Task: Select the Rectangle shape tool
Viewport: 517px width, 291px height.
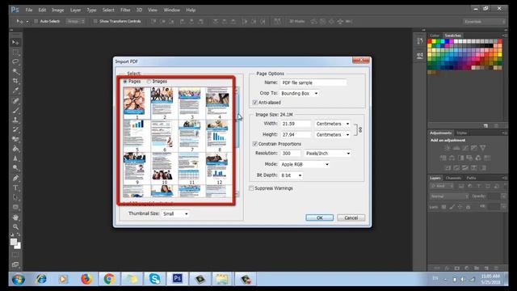Action: click(x=15, y=207)
